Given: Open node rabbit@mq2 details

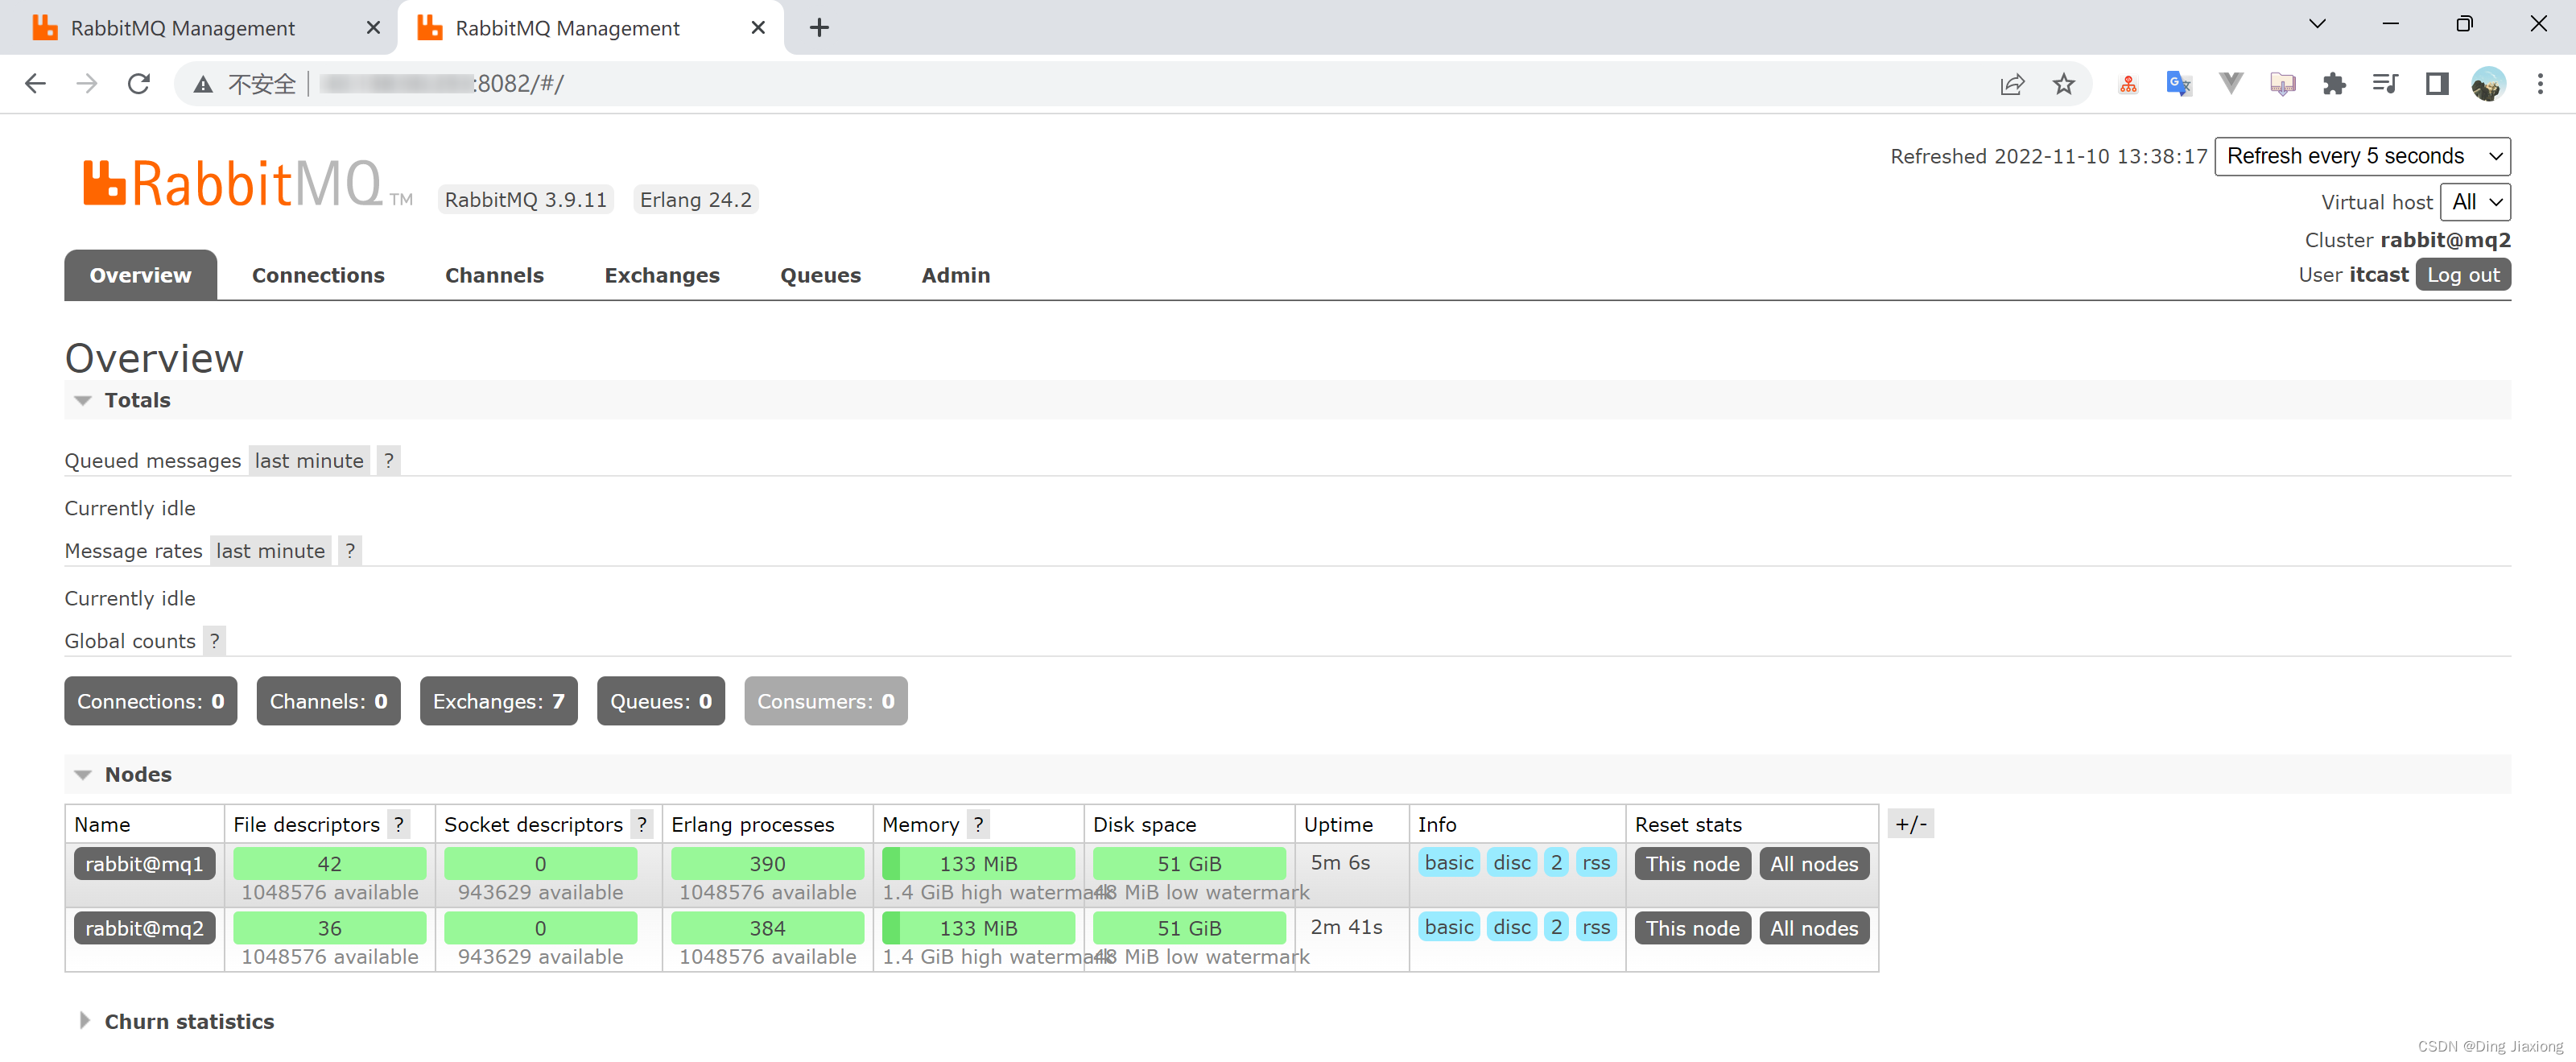Looking at the screenshot, I should (x=144, y=928).
